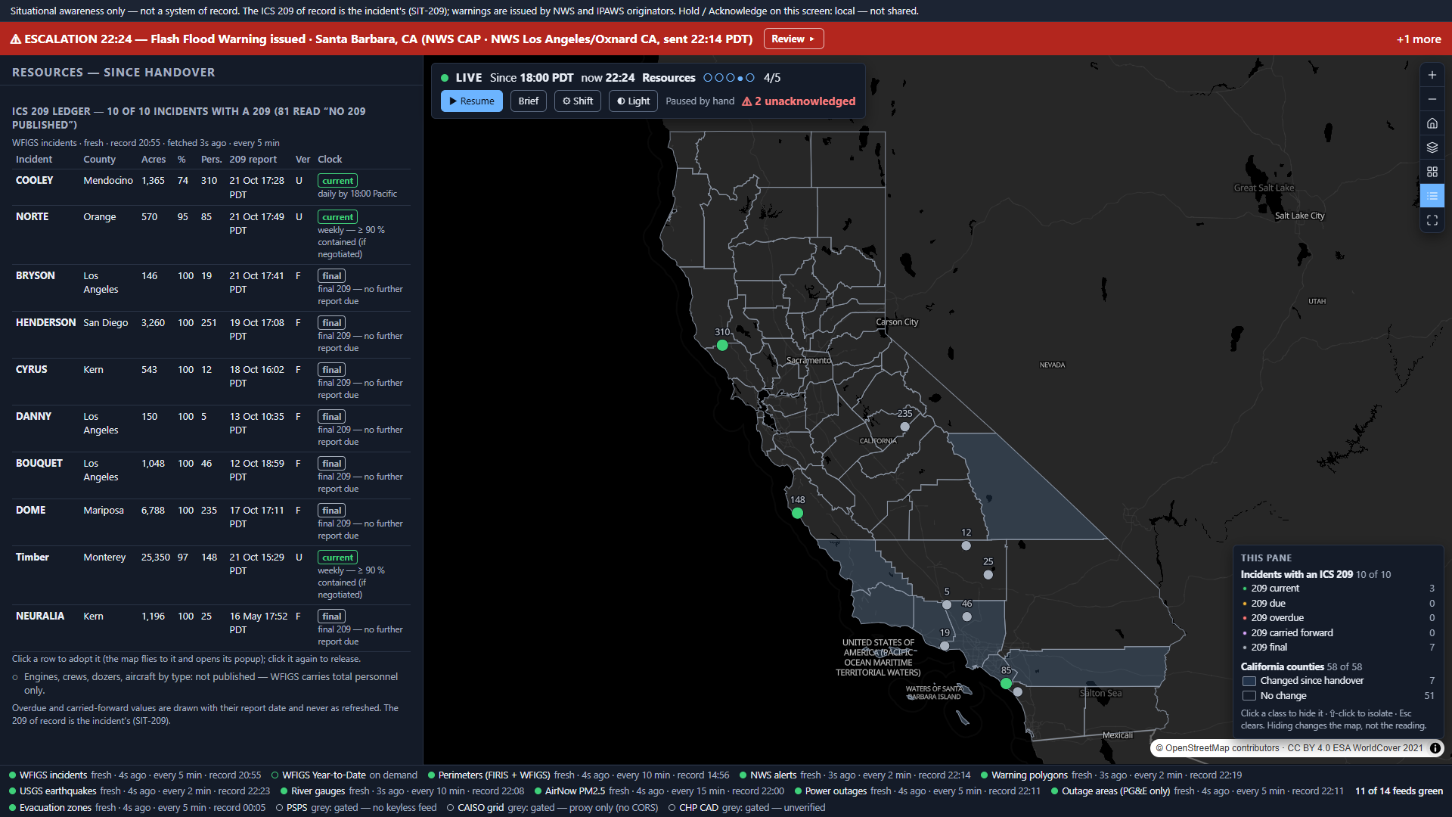The width and height of the screenshot is (1452, 817).
Task: Click the Timber incident marker labeled 148
Action: [x=797, y=513]
